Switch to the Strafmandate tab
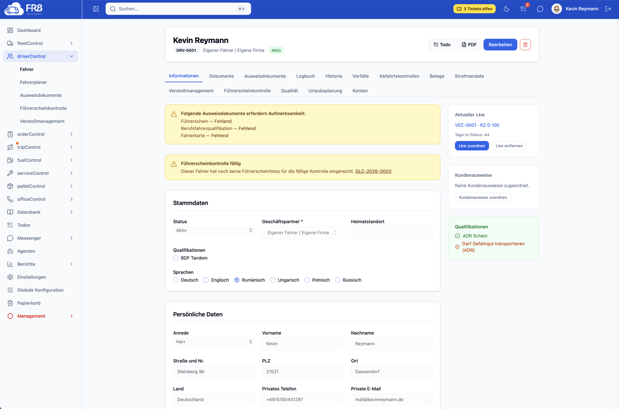 click(469, 76)
